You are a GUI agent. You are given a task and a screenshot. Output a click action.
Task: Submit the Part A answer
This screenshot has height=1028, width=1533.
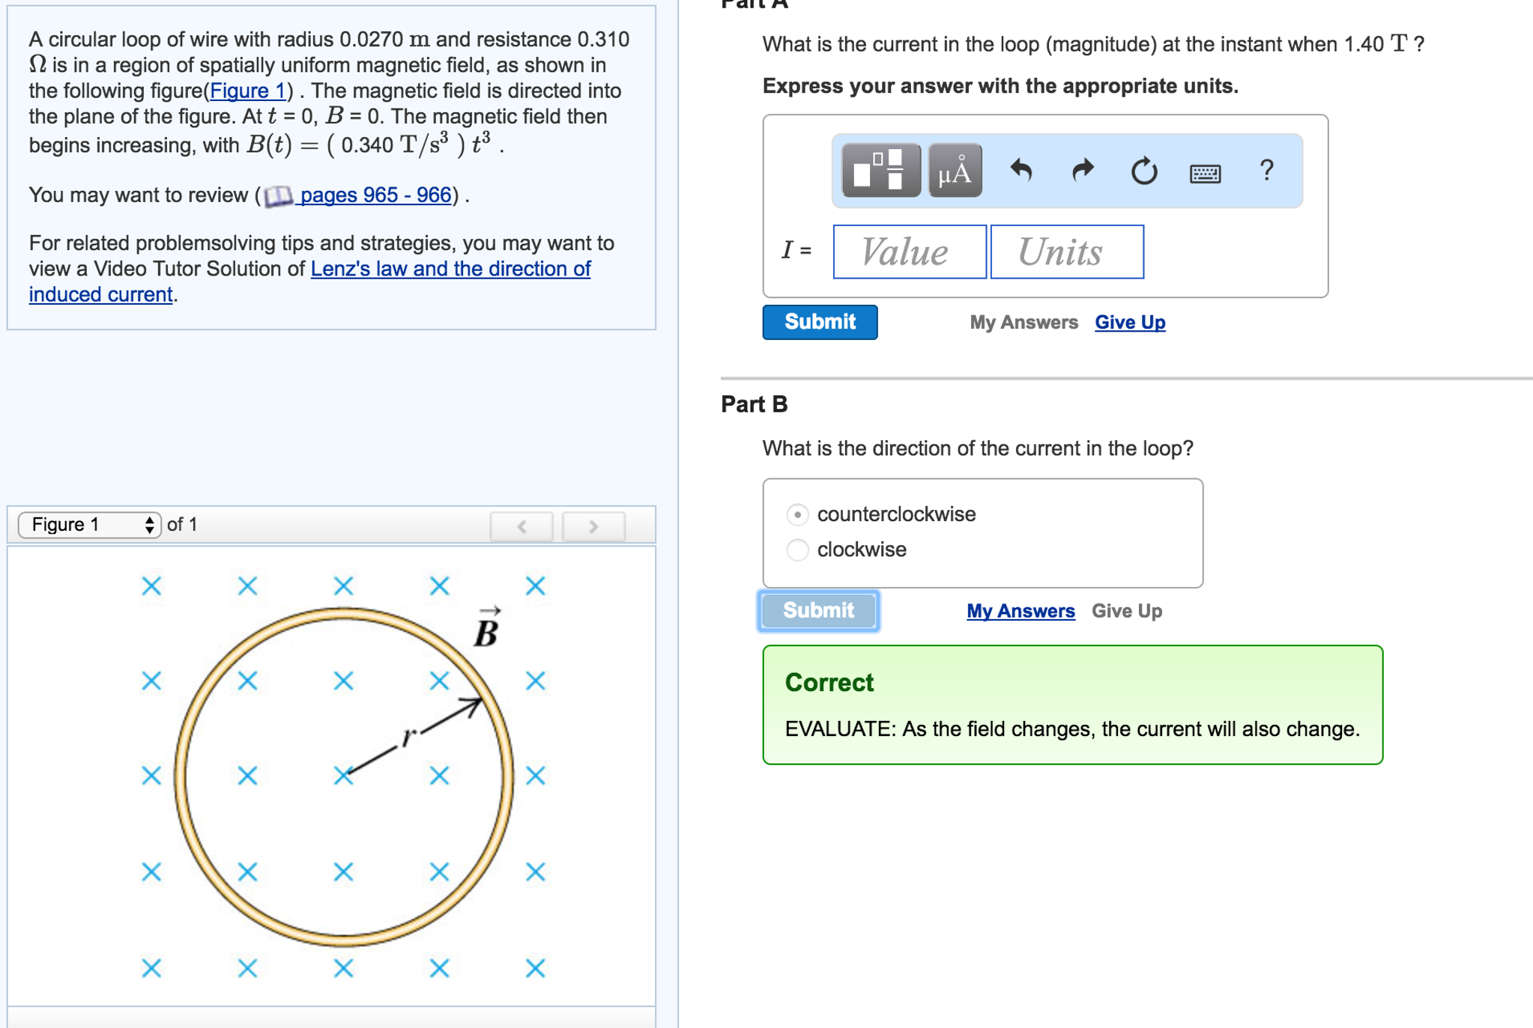pyautogui.click(x=820, y=322)
